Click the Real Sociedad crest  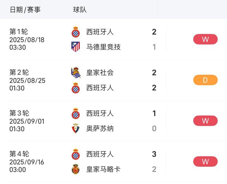[x=75, y=73]
